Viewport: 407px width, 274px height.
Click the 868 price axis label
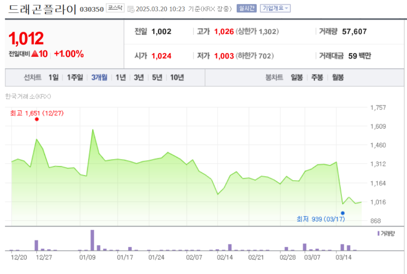click(x=376, y=221)
